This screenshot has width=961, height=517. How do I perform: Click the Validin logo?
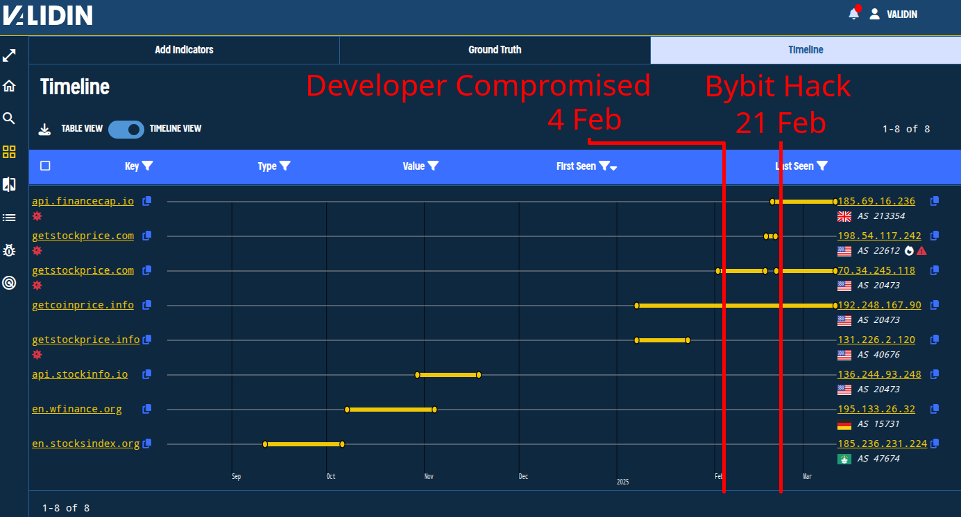point(48,15)
